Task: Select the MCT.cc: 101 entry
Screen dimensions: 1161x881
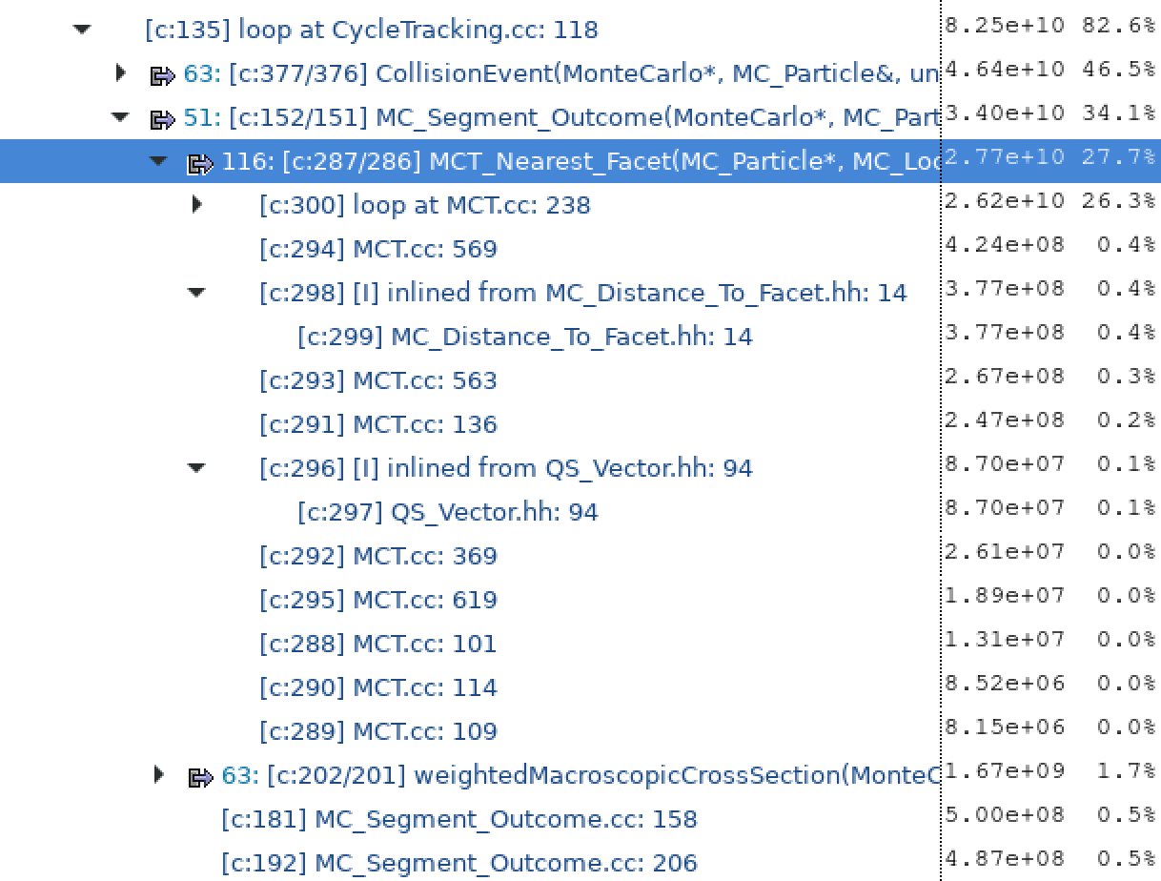Action: [377, 644]
